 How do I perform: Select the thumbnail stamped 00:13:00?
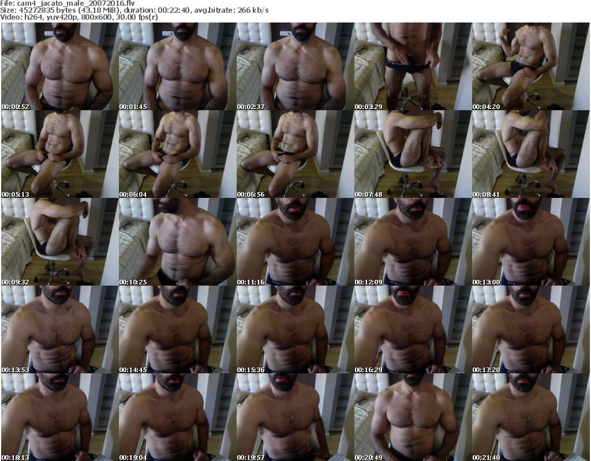(531, 242)
